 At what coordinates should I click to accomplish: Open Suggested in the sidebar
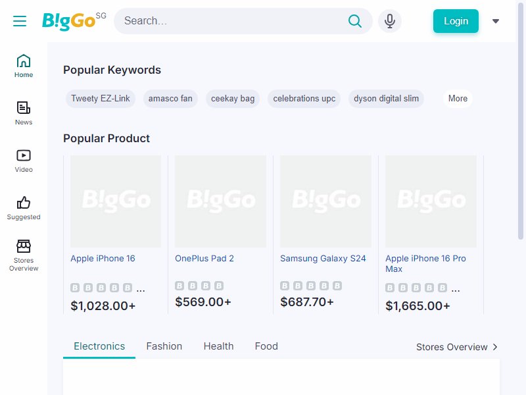[x=24, y=208]
